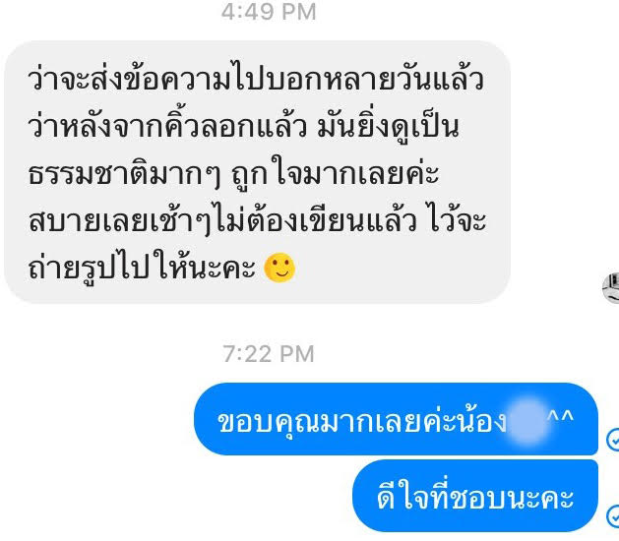The image size is (619, 541).
Task: Click the line starting สบายเลยเช้าๆ
Action: point(257,221)
